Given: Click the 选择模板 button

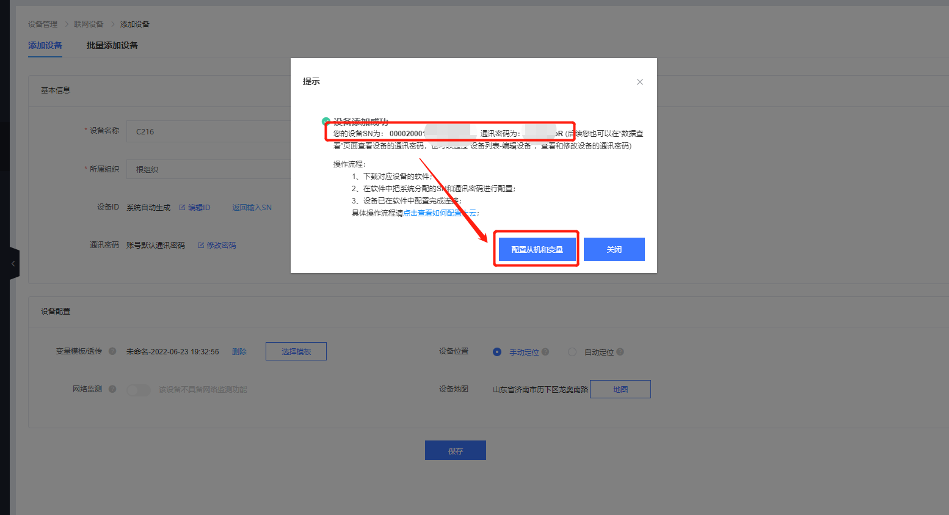Looking at the screenshot, I should pos(296,351).
